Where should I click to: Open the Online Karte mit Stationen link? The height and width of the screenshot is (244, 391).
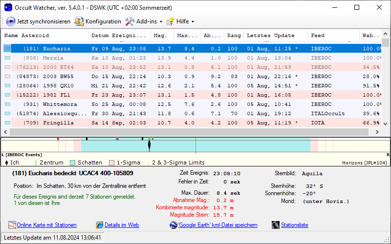[46, 225]
